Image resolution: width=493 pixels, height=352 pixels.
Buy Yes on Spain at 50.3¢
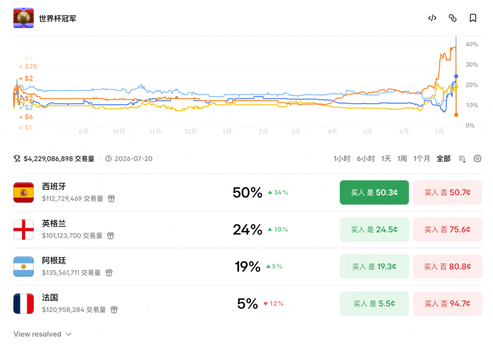374,193
